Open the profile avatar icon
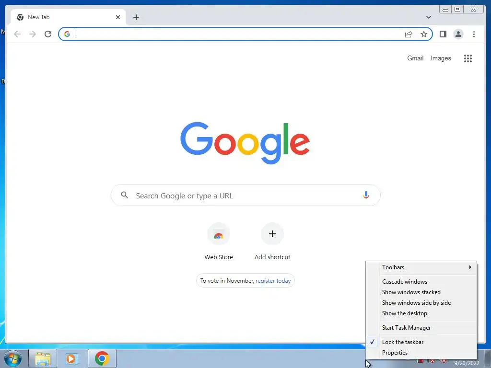 point(458,34)
